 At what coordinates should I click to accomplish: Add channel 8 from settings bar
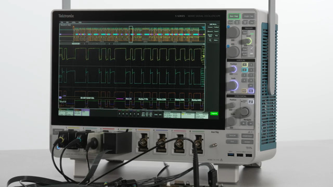138,114
